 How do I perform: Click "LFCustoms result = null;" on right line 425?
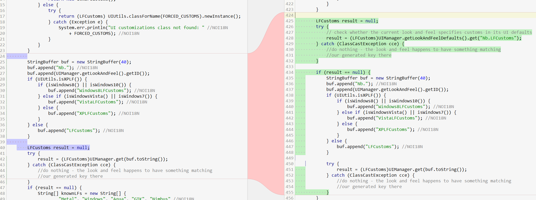(347, 21)
